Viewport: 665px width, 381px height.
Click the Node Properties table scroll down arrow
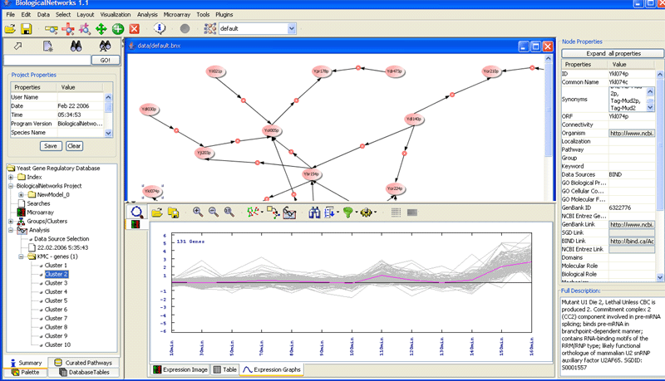[x=659, y=277]
